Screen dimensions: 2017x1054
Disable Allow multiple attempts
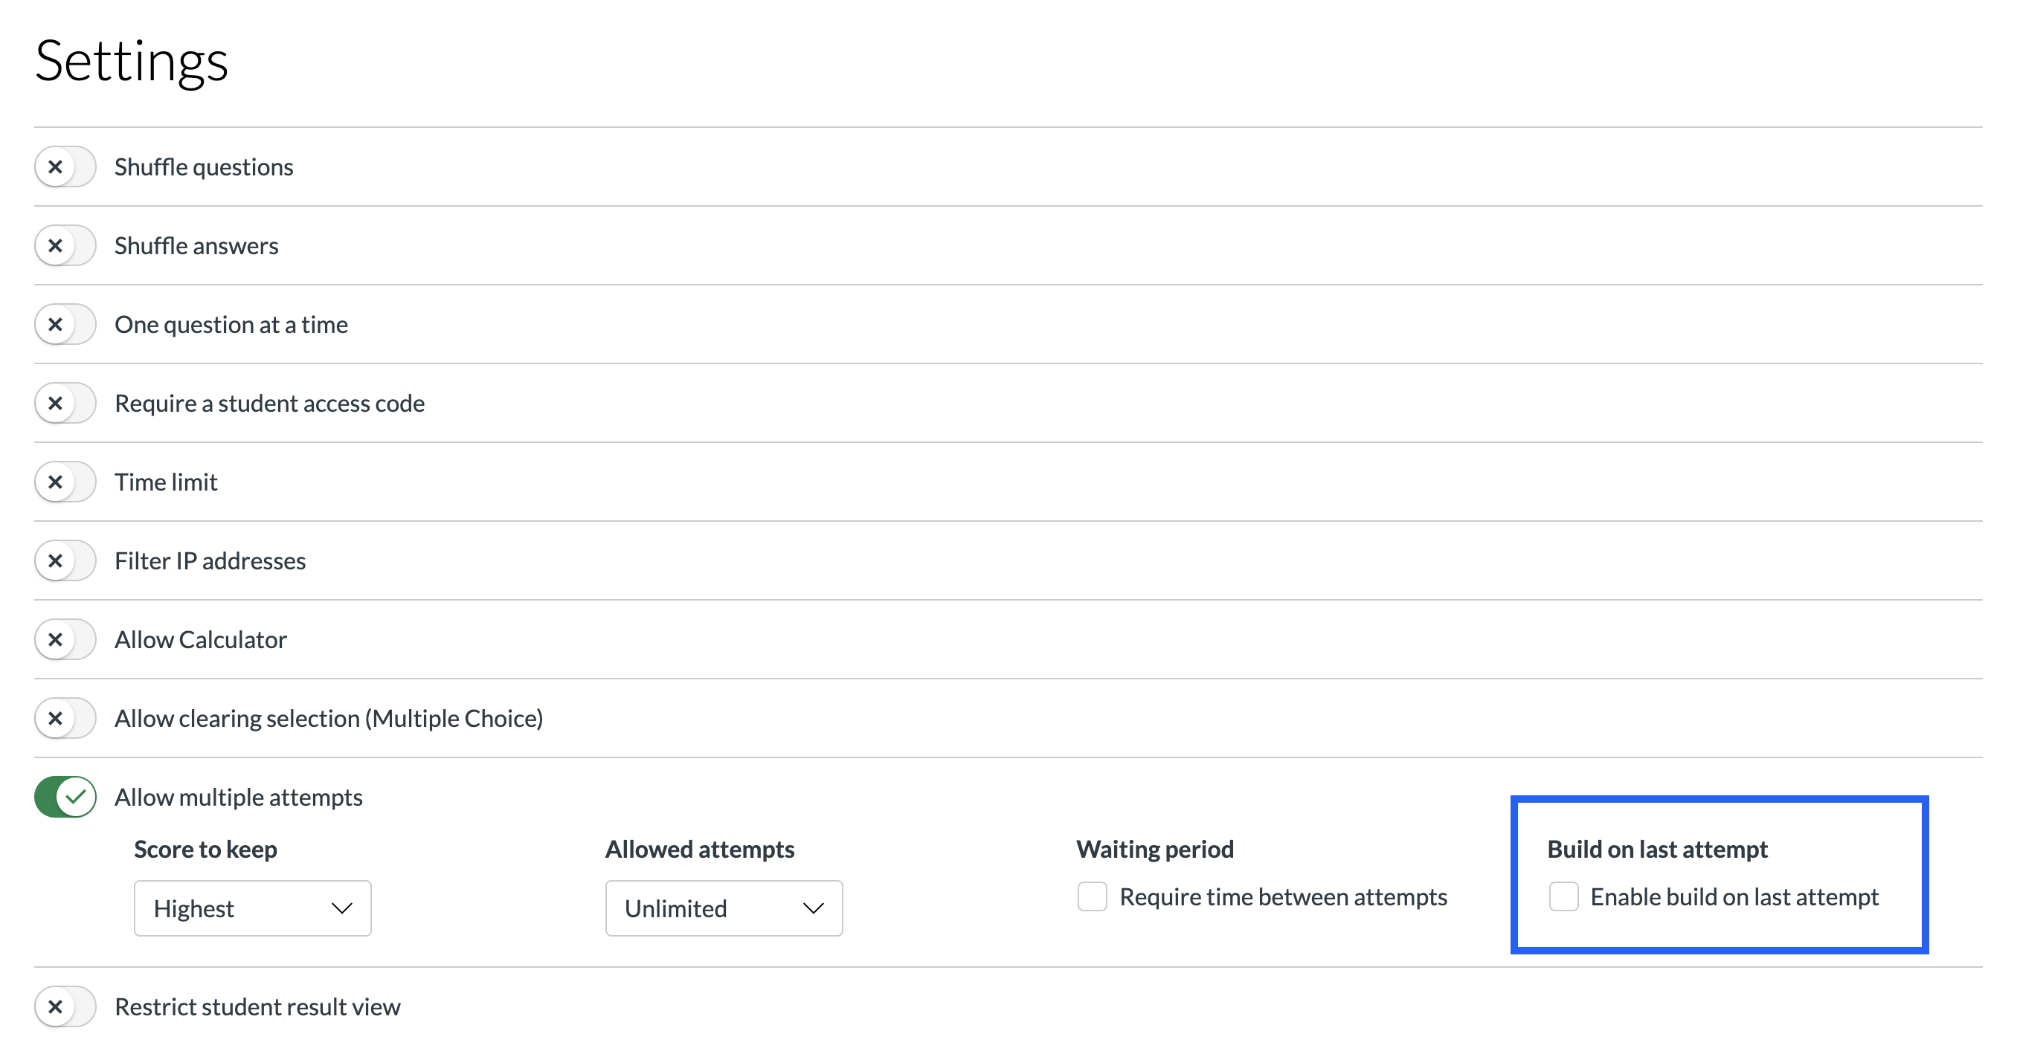coord(65,798)
